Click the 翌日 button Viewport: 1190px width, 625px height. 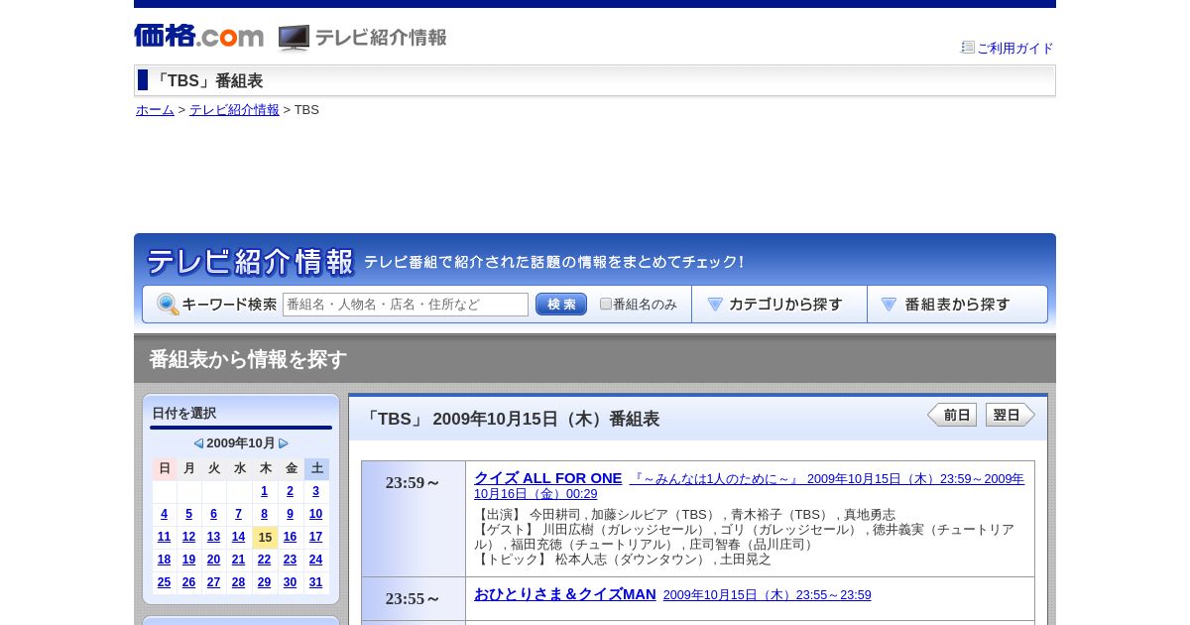click(x=1011, y=415)
